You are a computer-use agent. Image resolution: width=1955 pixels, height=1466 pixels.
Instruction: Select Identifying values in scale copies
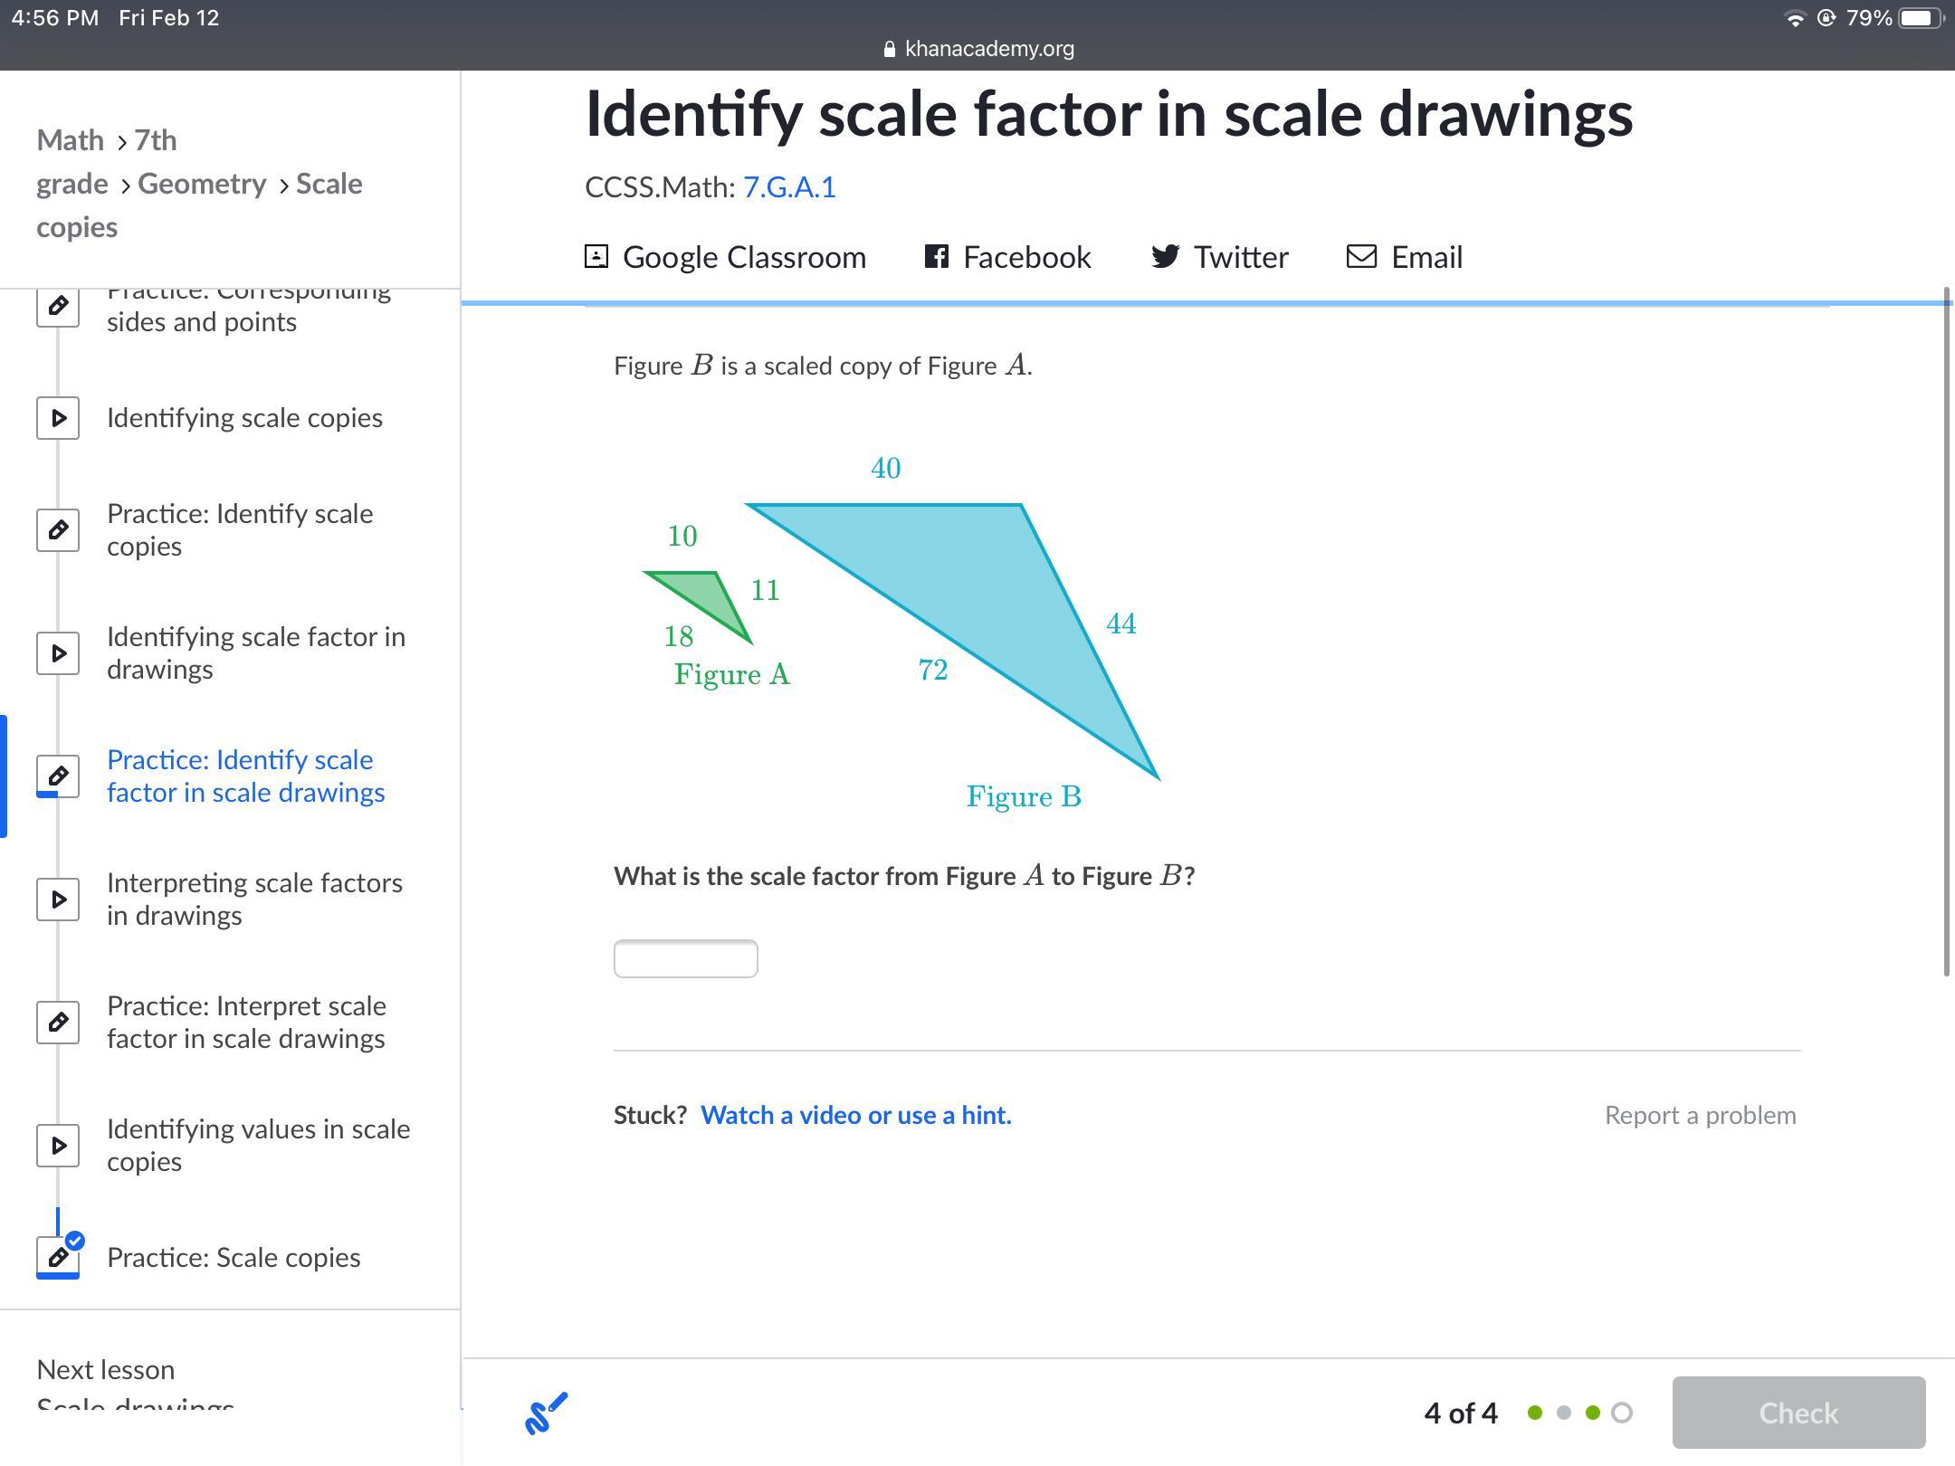(258, 1145)
